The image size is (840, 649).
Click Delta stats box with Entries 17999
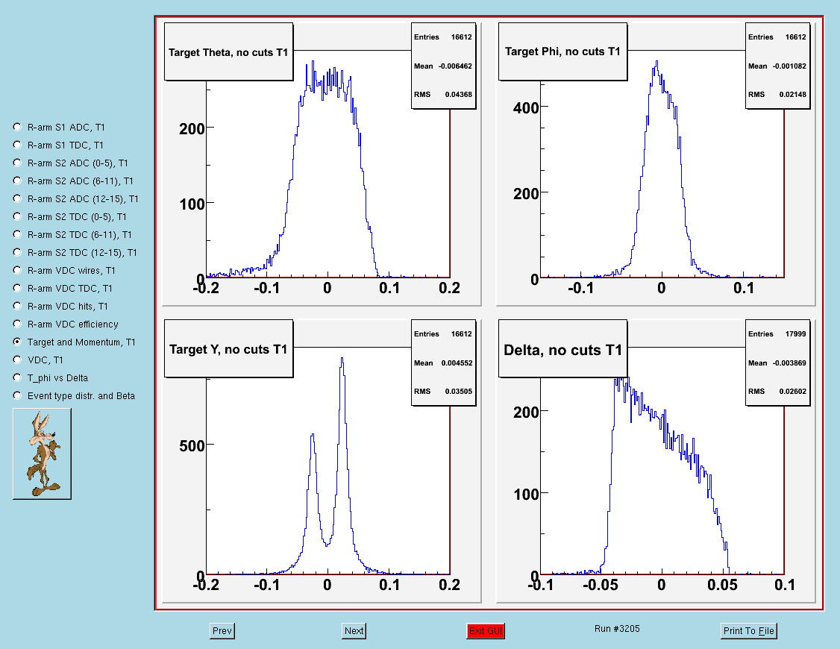click(x=778, y=363)
